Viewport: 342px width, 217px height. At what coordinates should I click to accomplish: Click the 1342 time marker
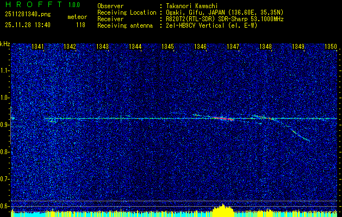[x=70, y=47]
